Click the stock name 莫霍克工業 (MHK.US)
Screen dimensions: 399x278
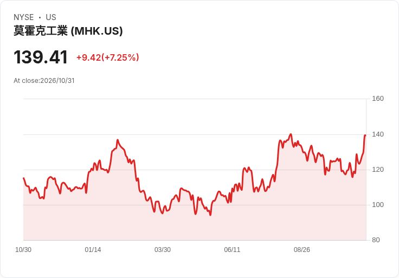click(x=68, y=31)
